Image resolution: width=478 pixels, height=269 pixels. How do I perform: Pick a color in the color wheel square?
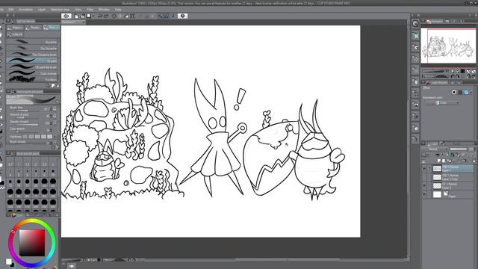tap(32, 243)
